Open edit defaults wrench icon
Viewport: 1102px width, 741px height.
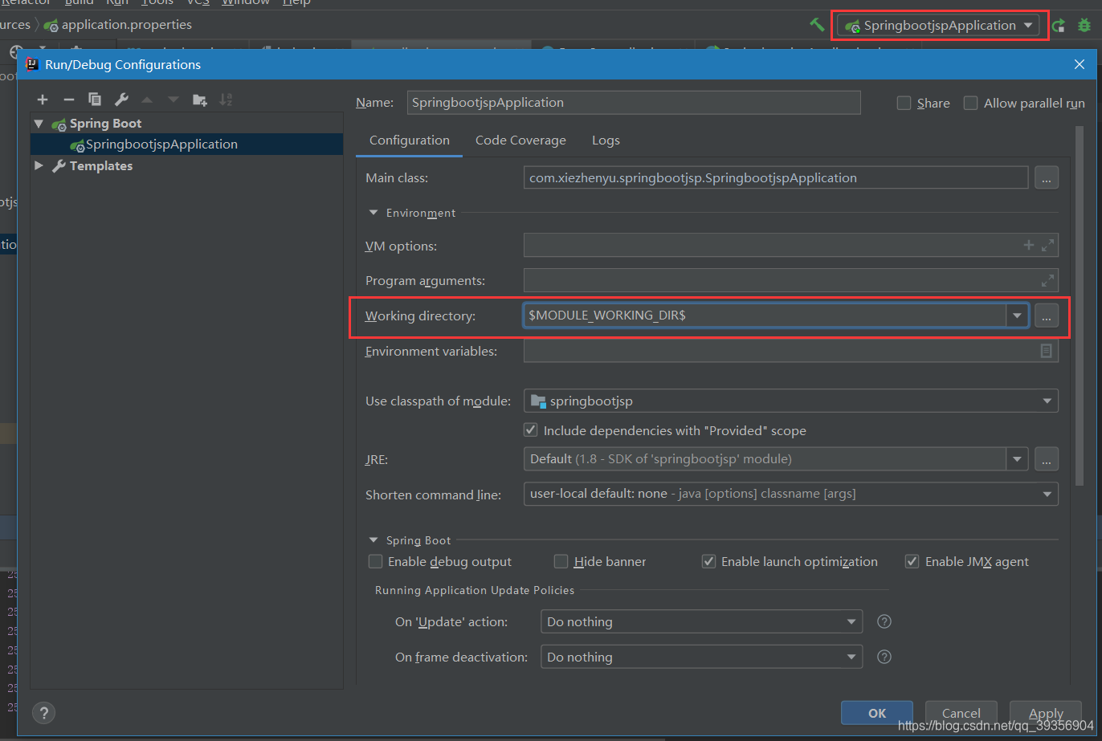pyautogui.click(x=121, y=100)
